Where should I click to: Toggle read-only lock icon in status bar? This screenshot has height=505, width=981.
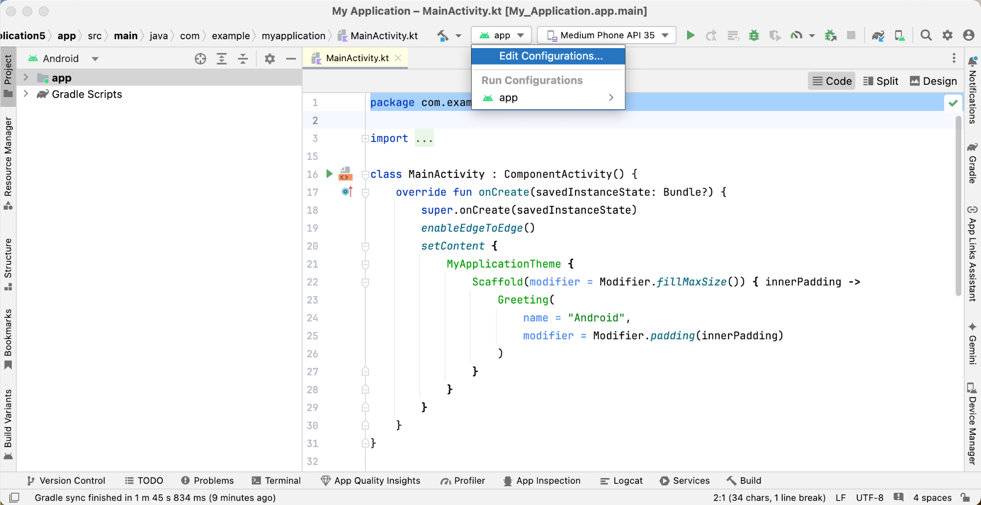(x=965, y=498)
